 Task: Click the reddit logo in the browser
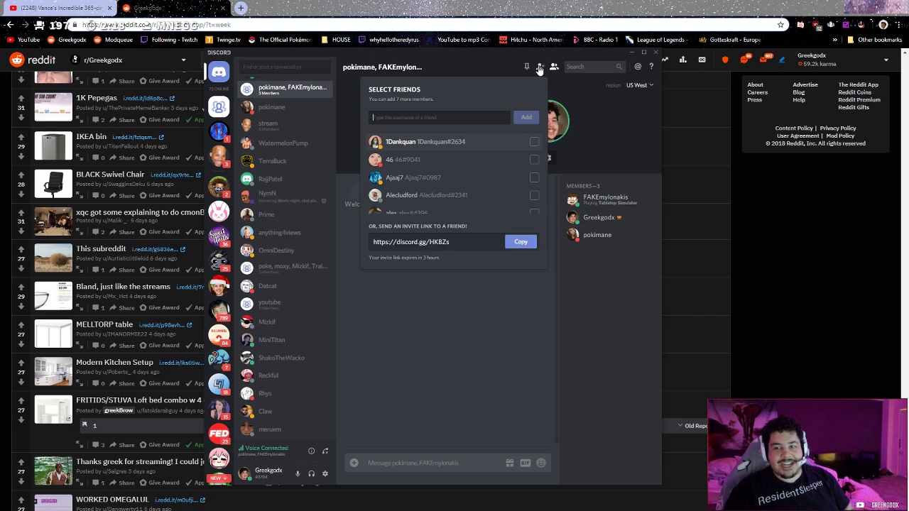click(33, 60)
